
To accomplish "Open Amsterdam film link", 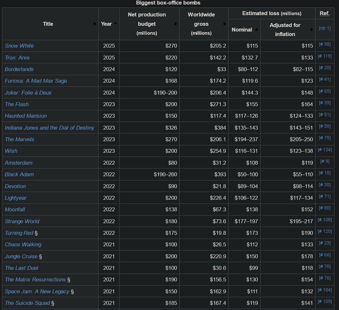I will (19, 163).
